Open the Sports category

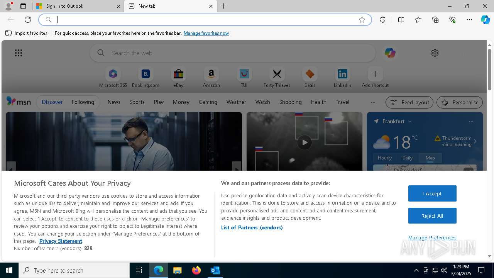tap(137, 102)
